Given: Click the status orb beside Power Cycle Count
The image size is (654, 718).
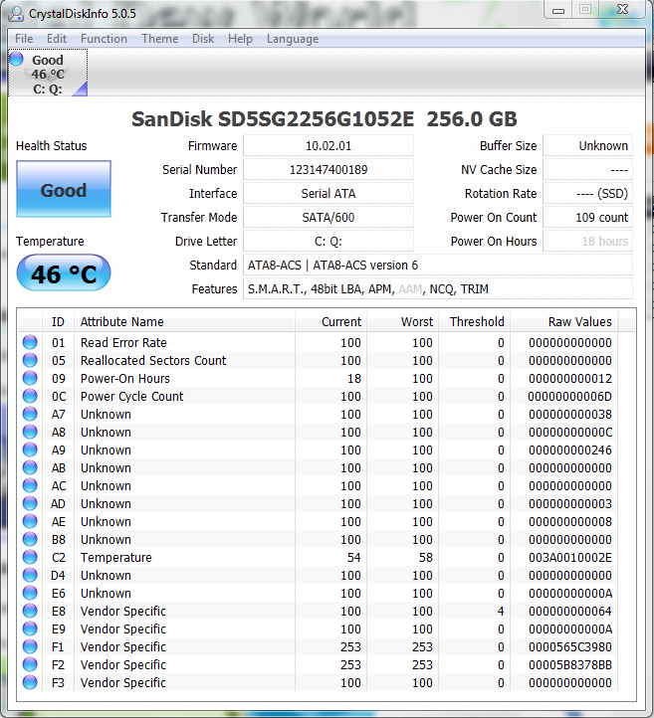Looking at the screenshot, I should [x=30, y=397].
